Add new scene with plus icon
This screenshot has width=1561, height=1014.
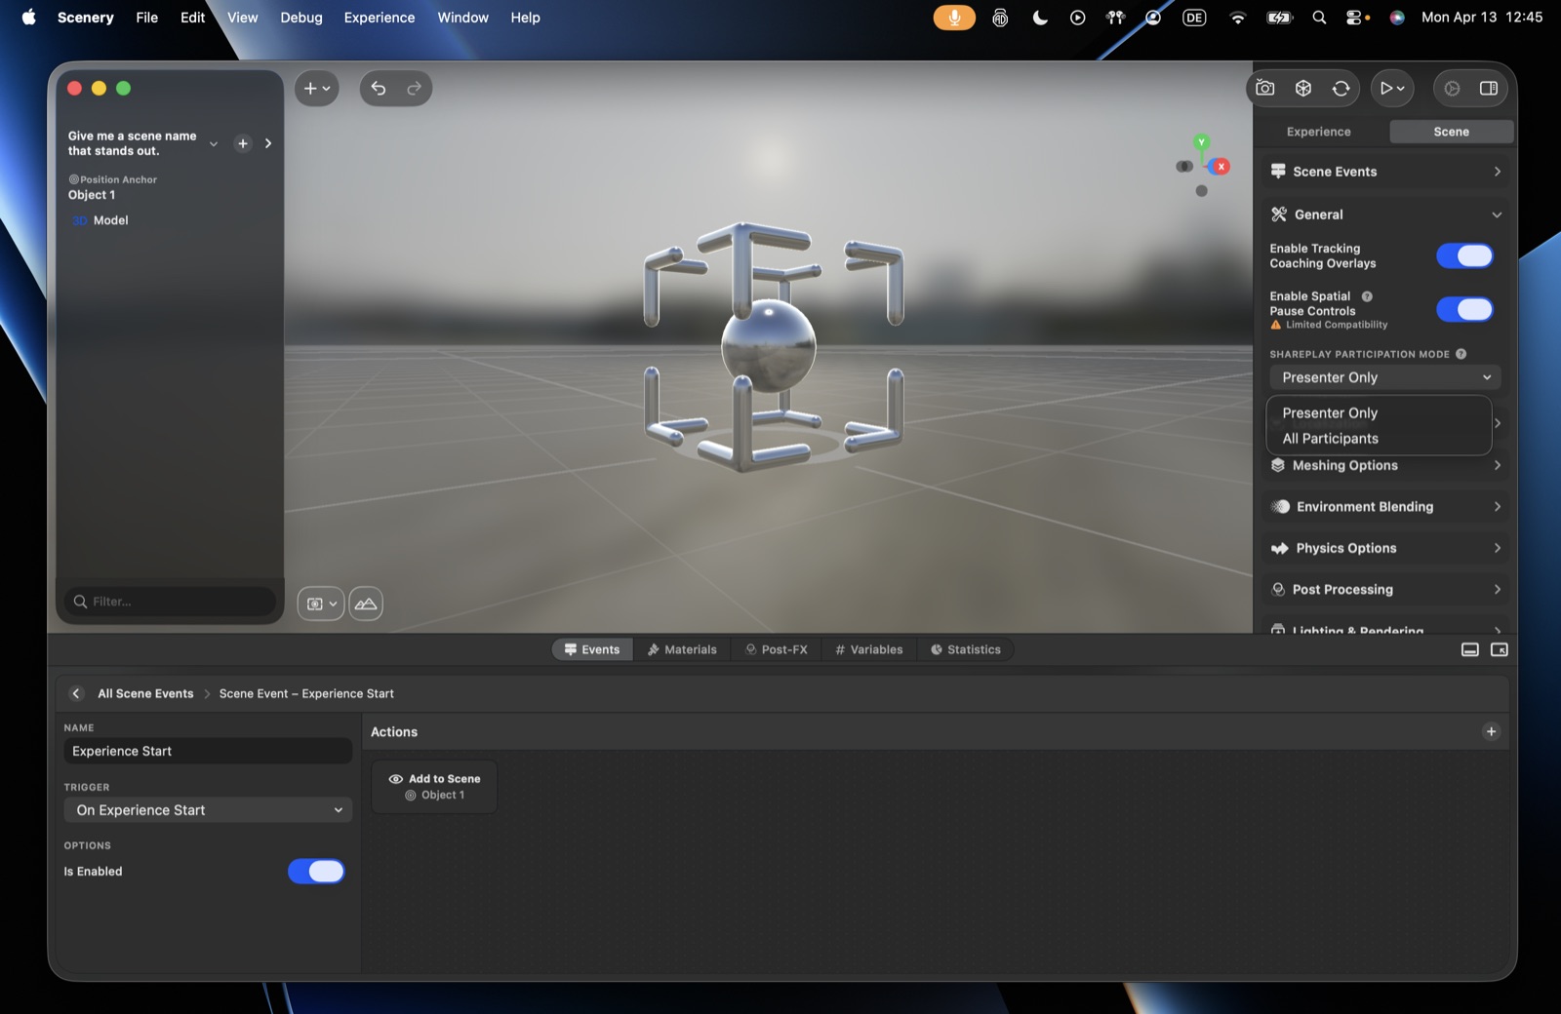click(243, 143)
